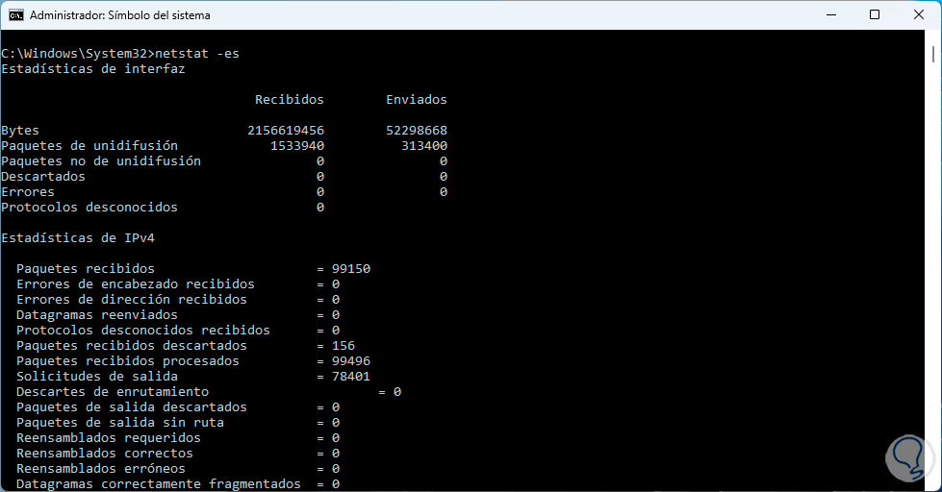Select processed packets value 99496

click(351, 361)
